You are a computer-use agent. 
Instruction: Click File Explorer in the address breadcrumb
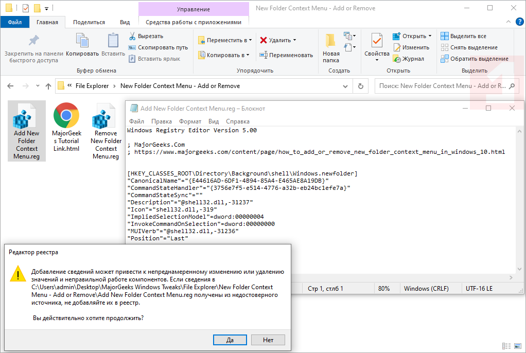92,86
